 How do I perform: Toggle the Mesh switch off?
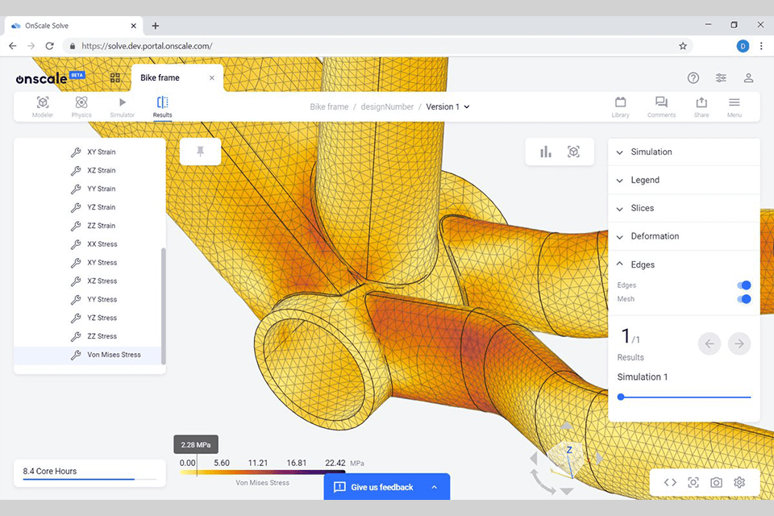[x=744, y=299]
